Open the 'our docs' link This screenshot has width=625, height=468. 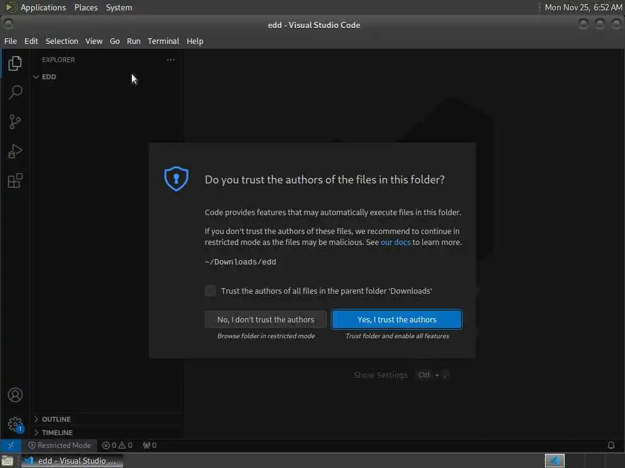(395, 243)
